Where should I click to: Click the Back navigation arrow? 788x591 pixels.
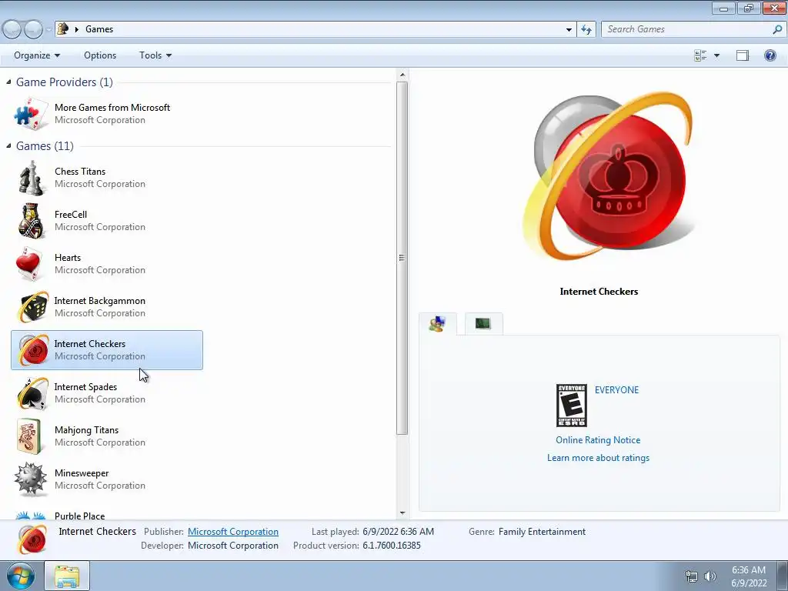coord(12,30)
